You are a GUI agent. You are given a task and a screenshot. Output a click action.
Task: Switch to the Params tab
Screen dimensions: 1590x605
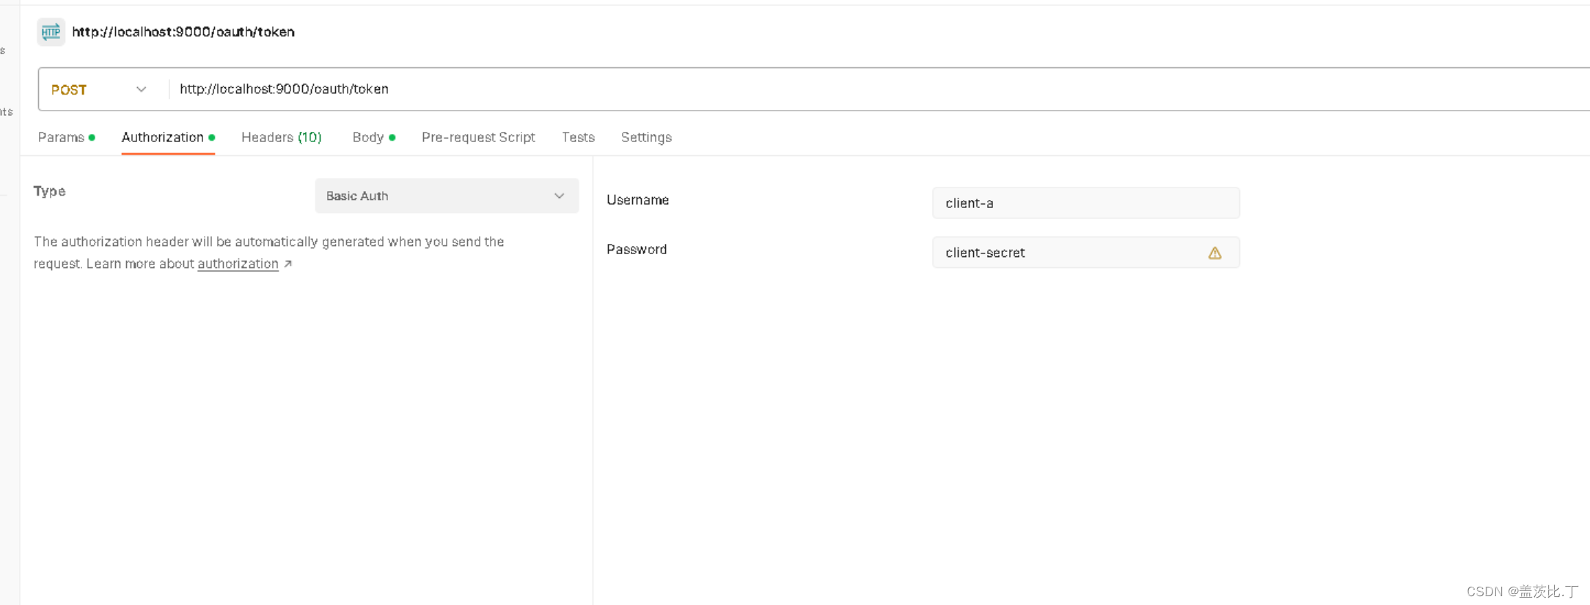(66, 137)
